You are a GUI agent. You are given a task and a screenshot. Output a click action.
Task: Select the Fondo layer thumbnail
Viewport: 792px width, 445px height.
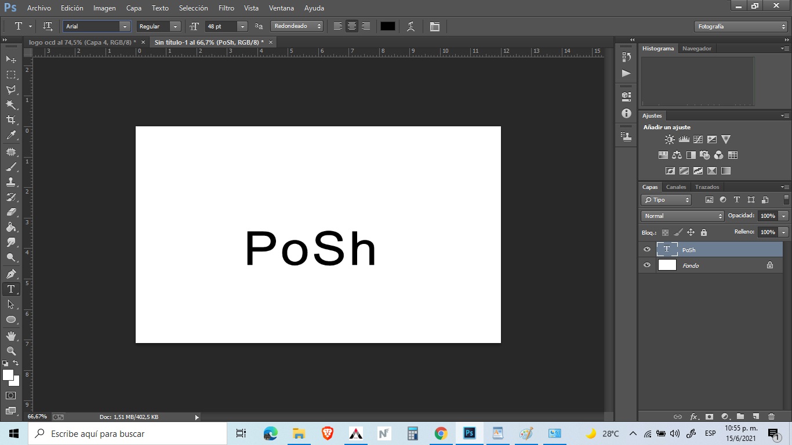click(x=667, y=265)
